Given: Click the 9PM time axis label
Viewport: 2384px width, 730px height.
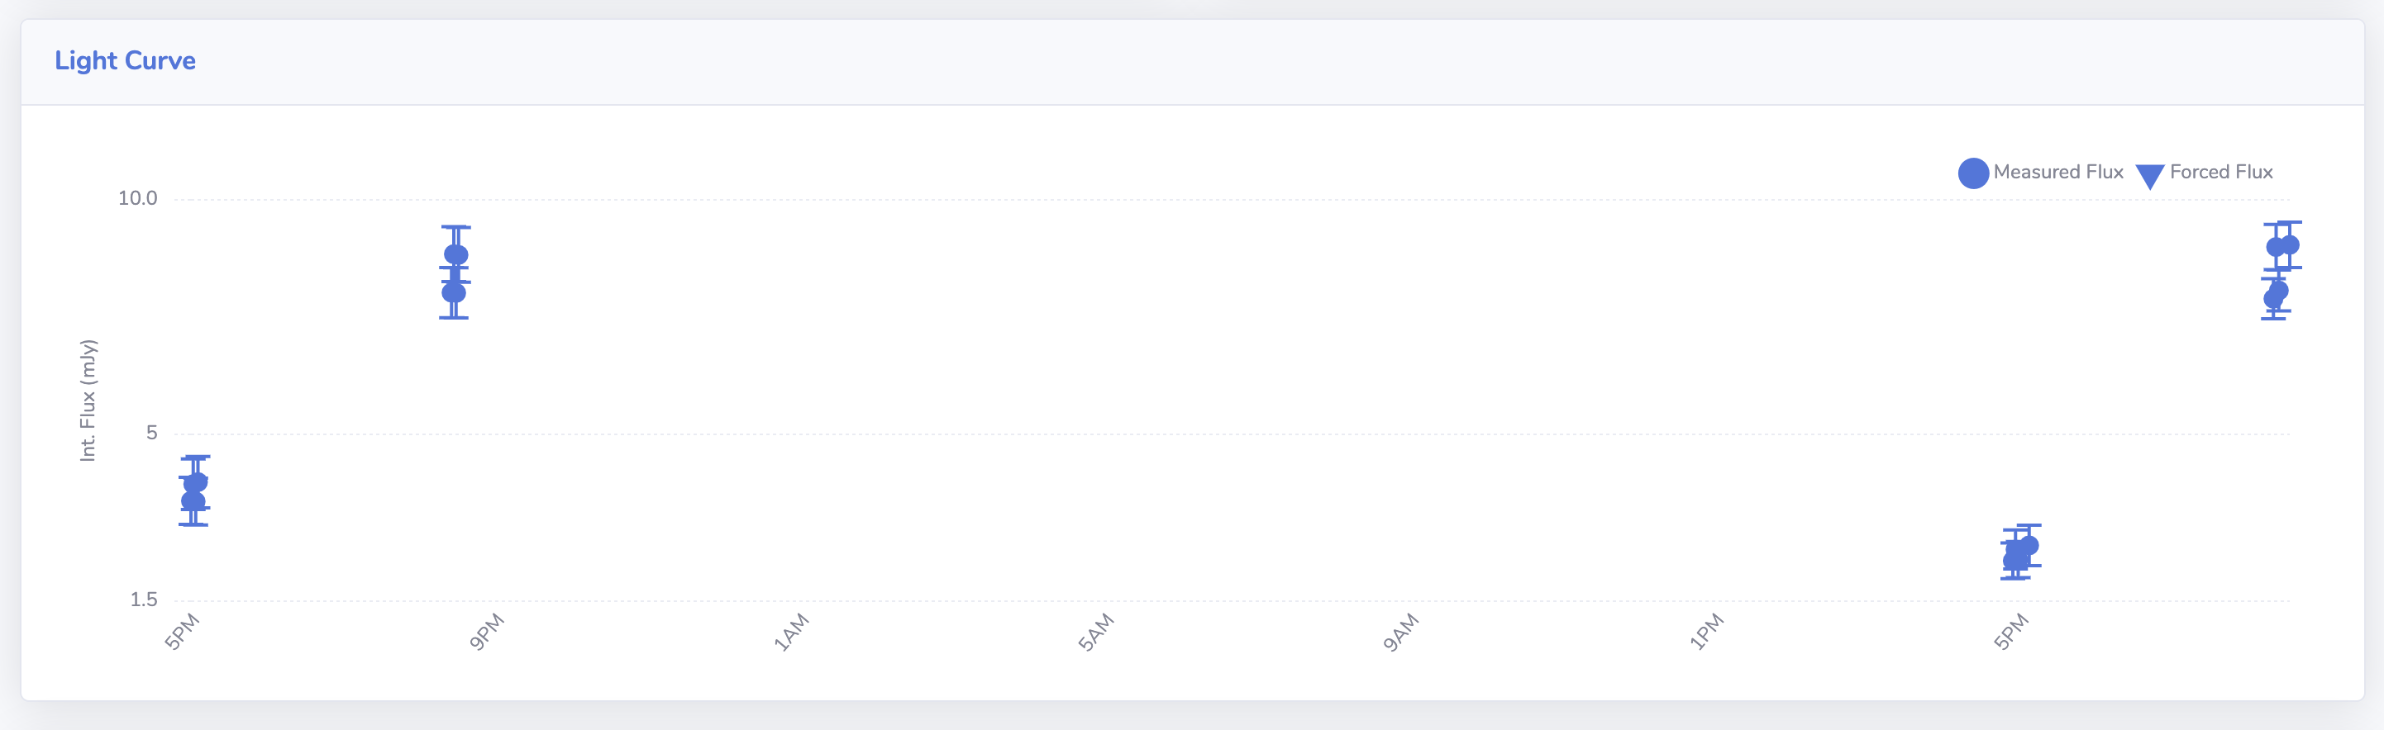Looking at the screenshot, I should tap(486, 632).
